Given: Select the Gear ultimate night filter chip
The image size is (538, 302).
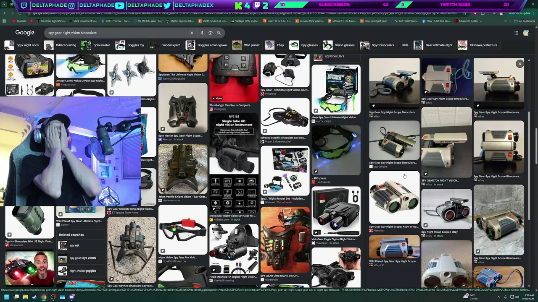Looking at the screenshot, I should [x=434, y=45].
